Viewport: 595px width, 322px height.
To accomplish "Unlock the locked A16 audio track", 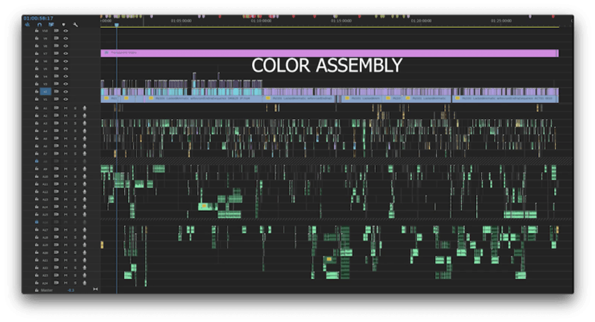I will [36, 222].
